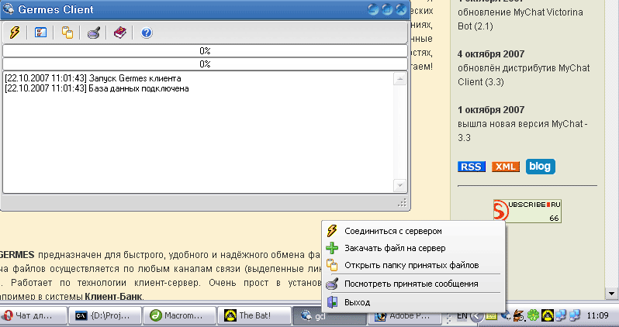619x327 pixels.
Task: Select 'Открыть папку принятых файлов' menu item
Action: (x=413, y=265)
